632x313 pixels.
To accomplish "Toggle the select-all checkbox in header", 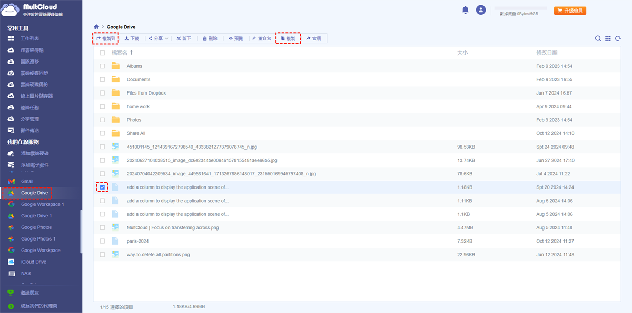I will point(102,53).
